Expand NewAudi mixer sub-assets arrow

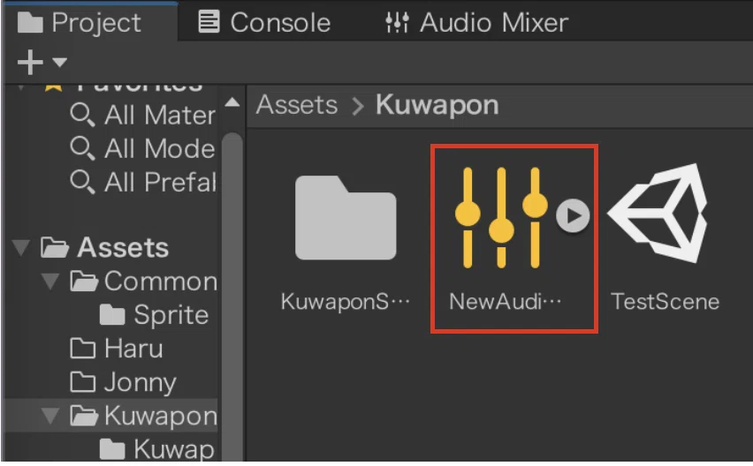573,215
